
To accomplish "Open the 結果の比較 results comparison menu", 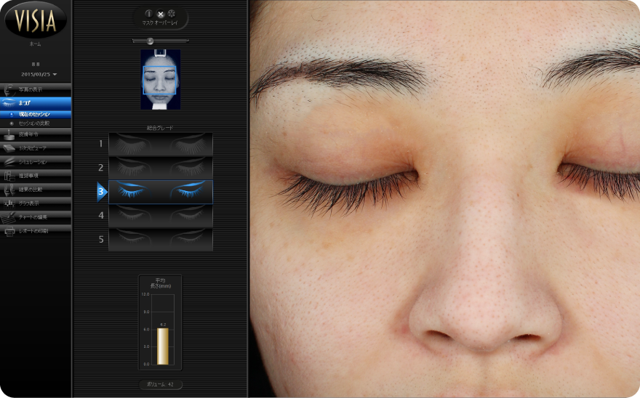I will (x=35, y=189).
